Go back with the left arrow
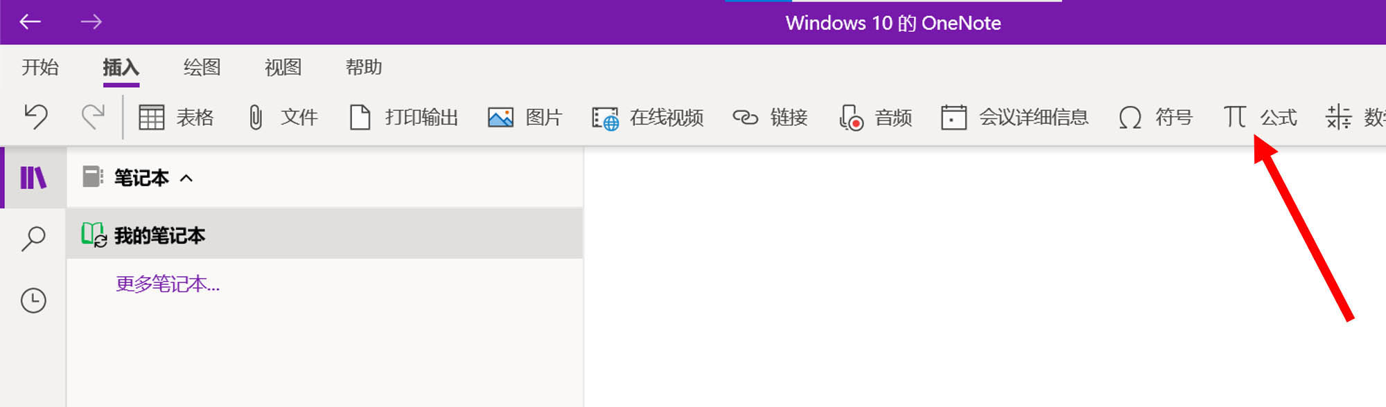Viewport: 1386px width, 407px height. pos(30,22)
